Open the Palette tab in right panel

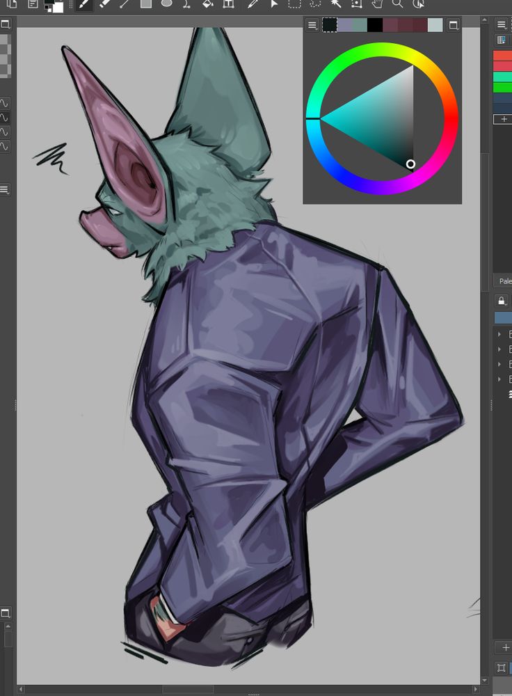[504, 281]
